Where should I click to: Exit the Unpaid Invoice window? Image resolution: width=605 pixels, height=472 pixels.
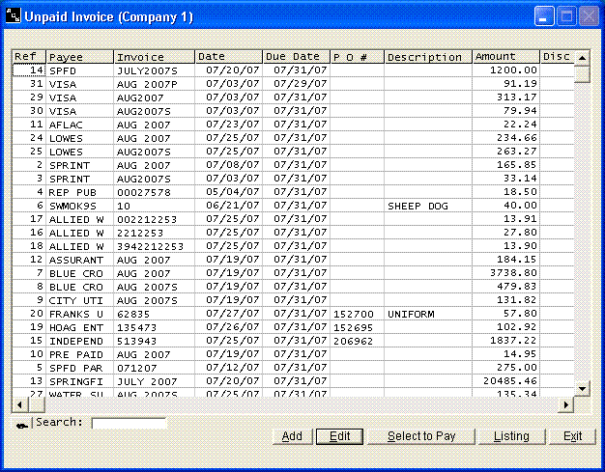pos(572,436)
